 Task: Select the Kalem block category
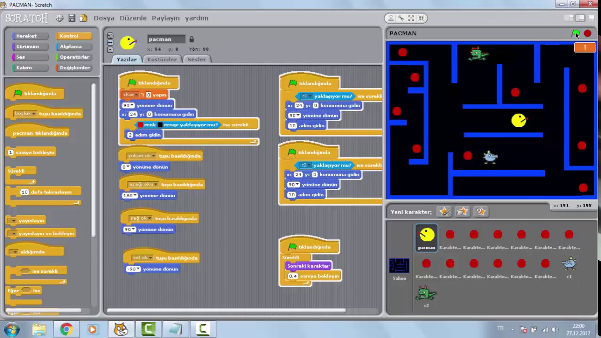[30, 68]
